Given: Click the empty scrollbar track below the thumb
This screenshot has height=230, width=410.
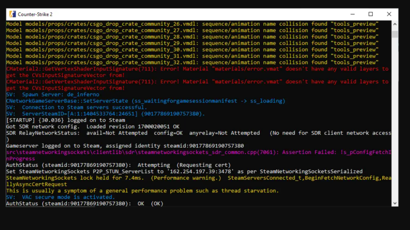Looking at the screenshot, I should [x=395, y=120].
